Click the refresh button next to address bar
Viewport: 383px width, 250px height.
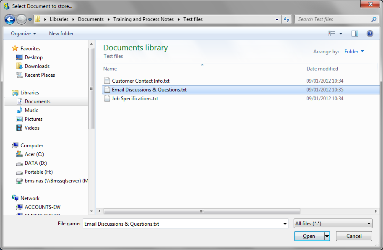(x=287, y=19)
